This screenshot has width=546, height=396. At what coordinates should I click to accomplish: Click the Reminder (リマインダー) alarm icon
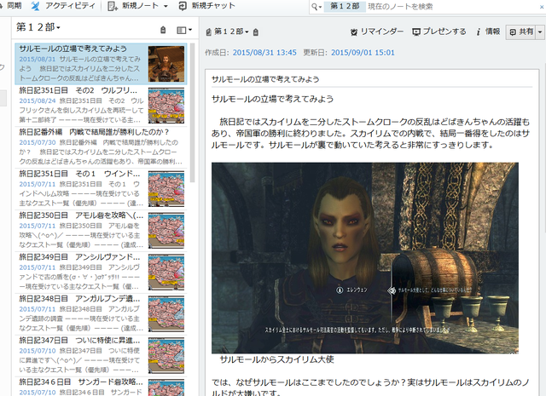(354, 32)
